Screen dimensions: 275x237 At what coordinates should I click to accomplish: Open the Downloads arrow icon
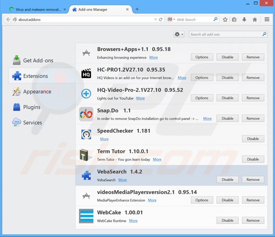click(244, 19)
